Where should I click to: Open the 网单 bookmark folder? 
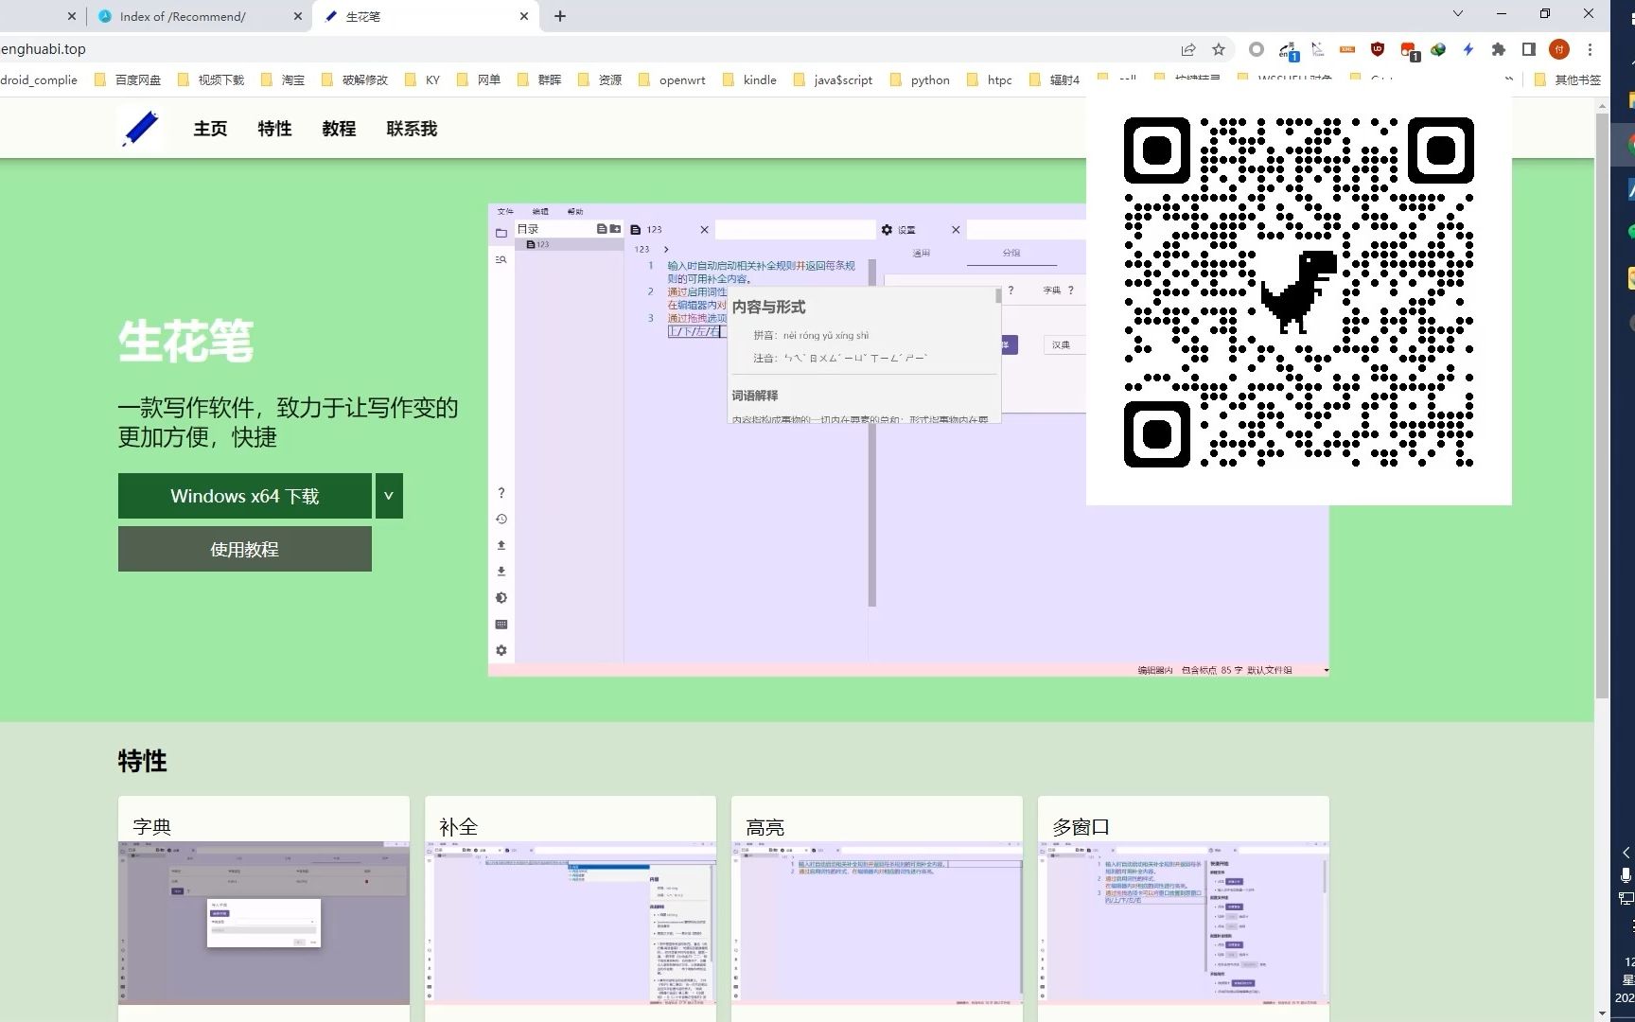478,79
